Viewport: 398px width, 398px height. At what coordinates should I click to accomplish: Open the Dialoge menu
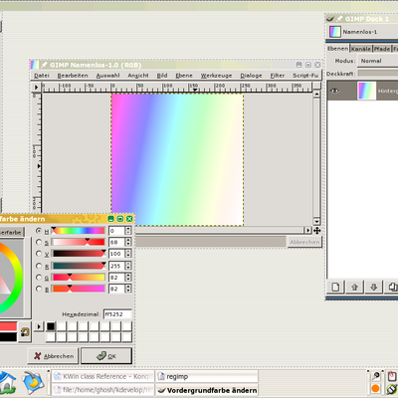[251, 76]
